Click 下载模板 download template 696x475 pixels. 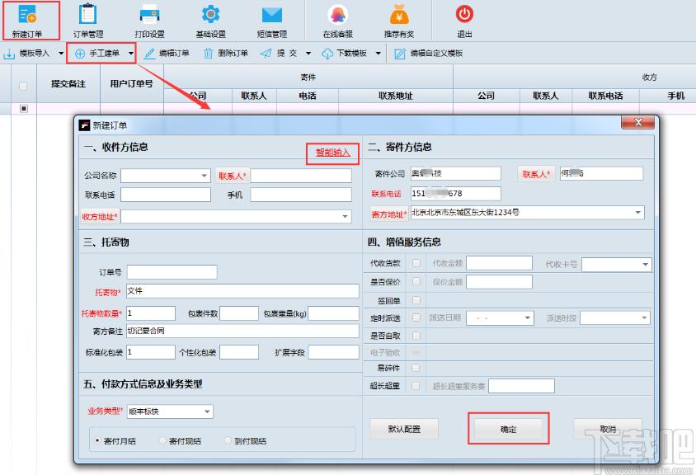point(345,54)
